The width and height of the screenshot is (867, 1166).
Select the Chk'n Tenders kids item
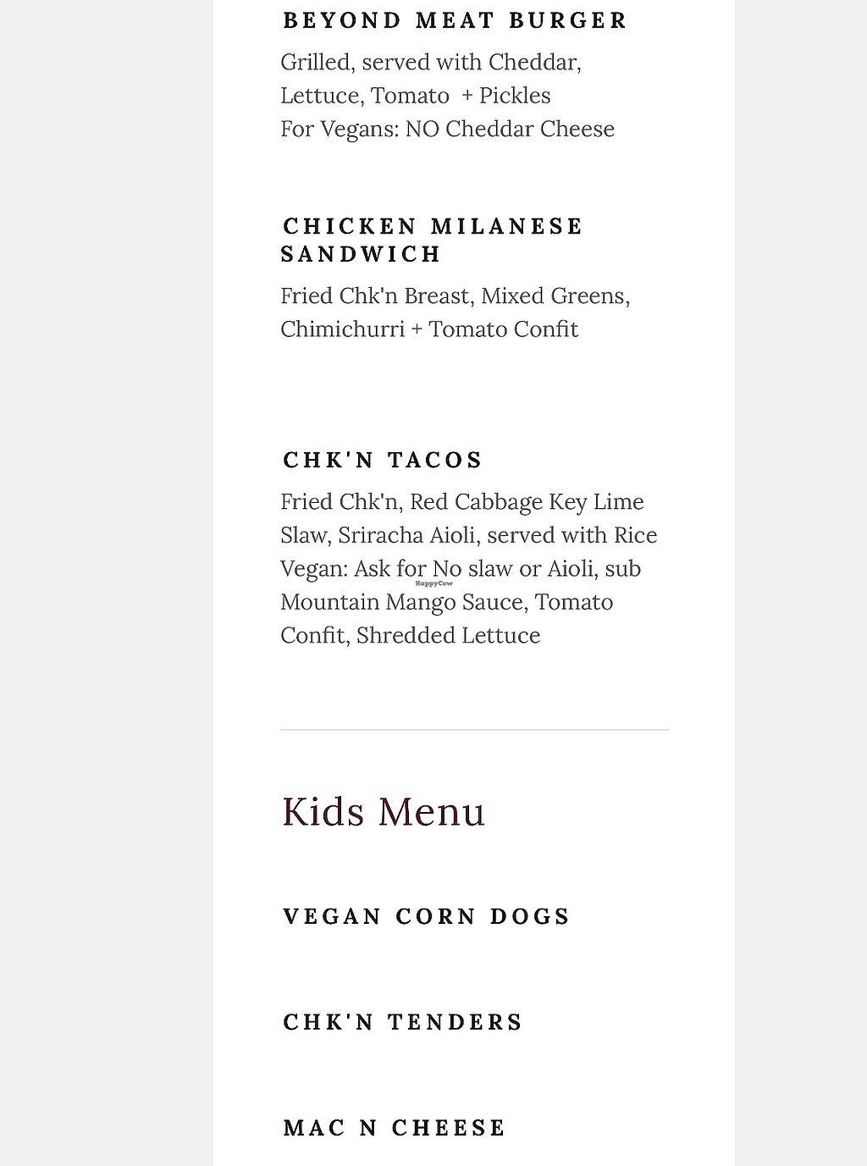[402, 1022]
